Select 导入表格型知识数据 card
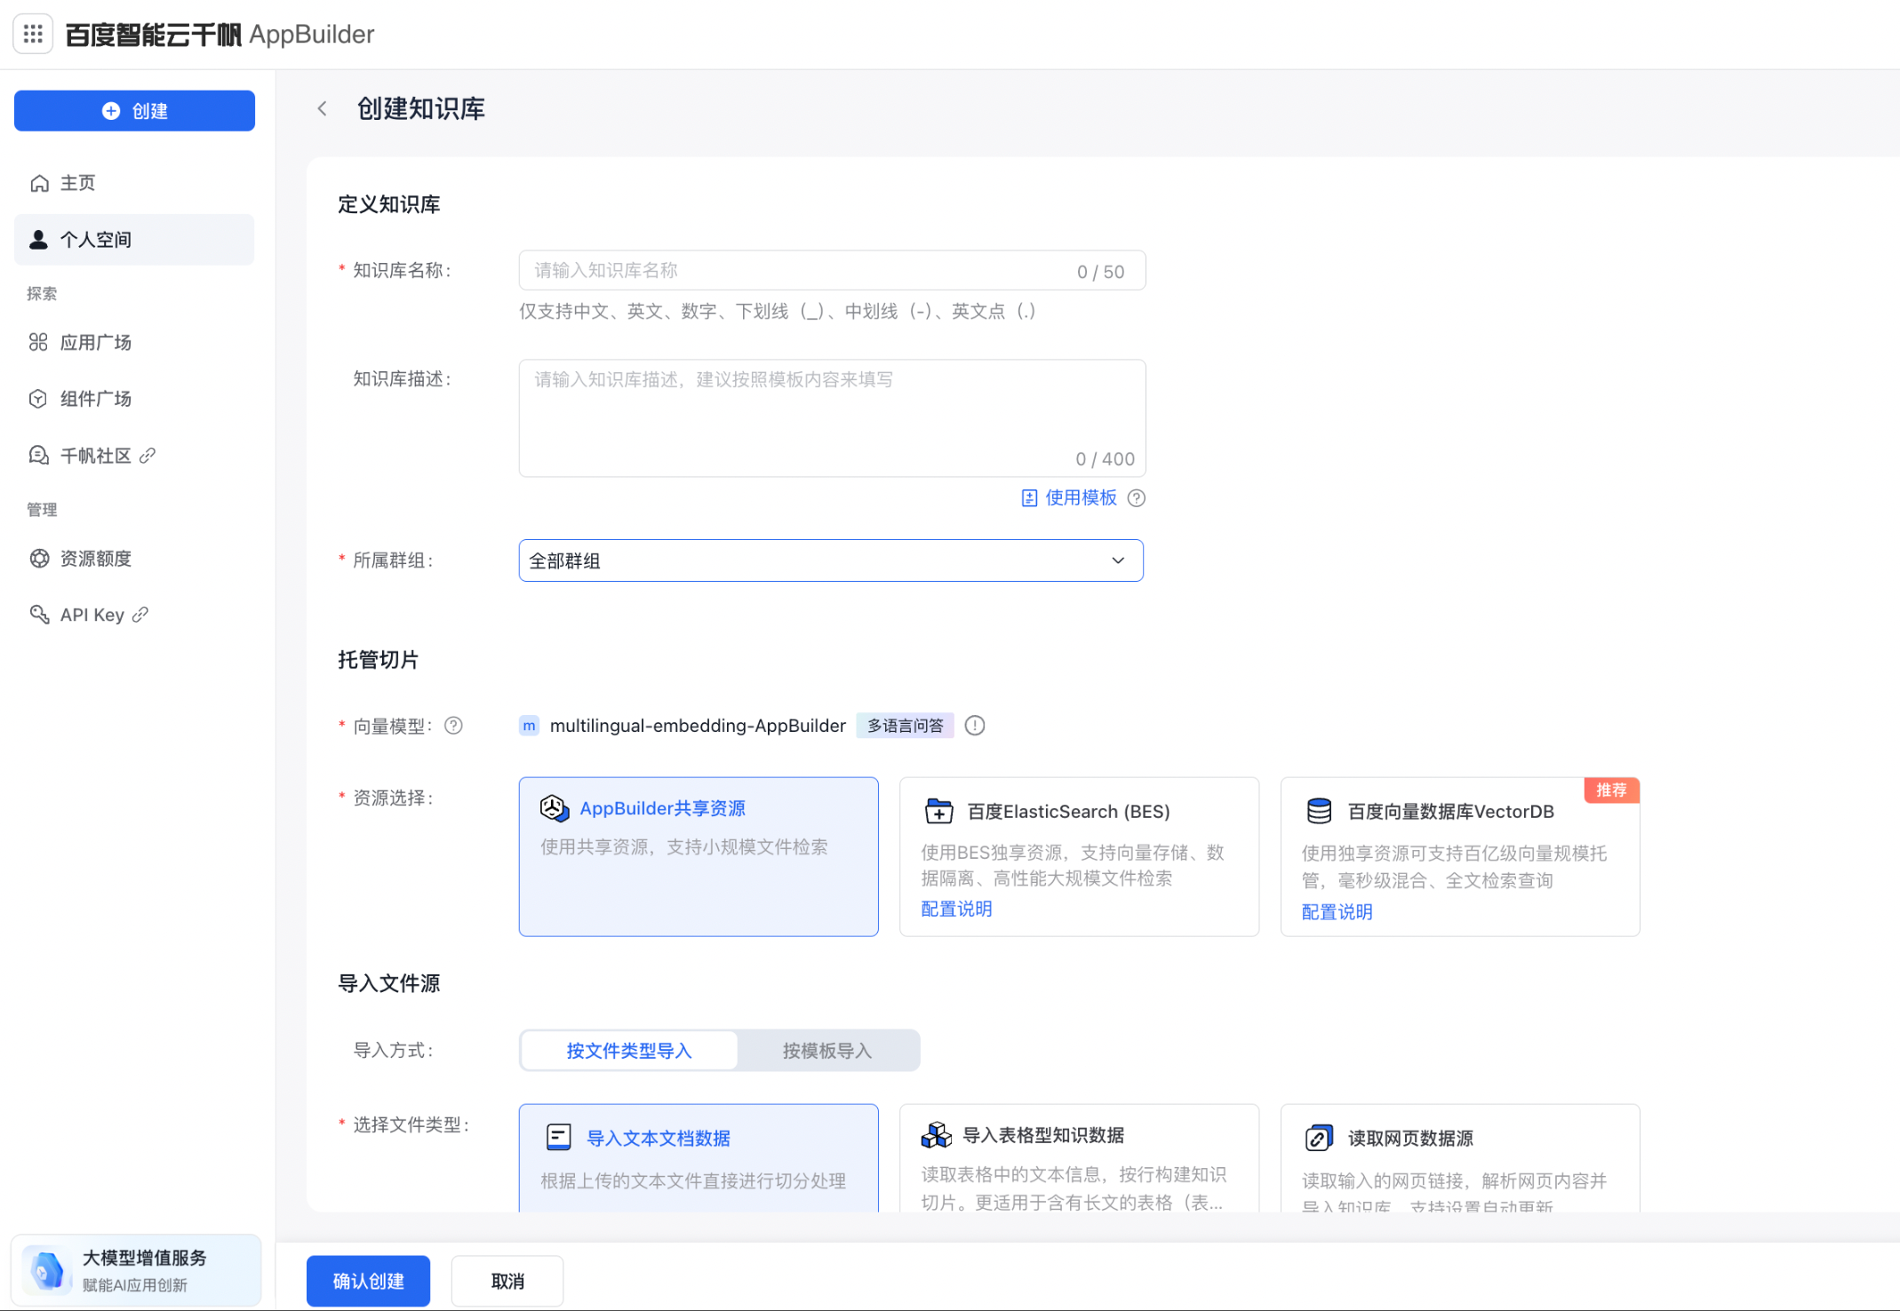The image size is (1900, 1311). coord(1079,1158)
